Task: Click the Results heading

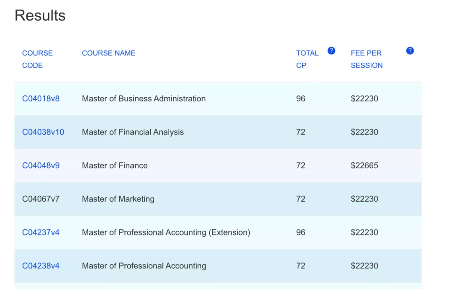Action: tap(40, 15)
